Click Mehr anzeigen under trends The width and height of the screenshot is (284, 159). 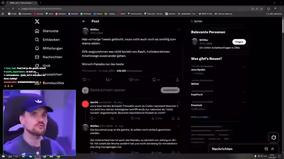[x=200, y=117]
